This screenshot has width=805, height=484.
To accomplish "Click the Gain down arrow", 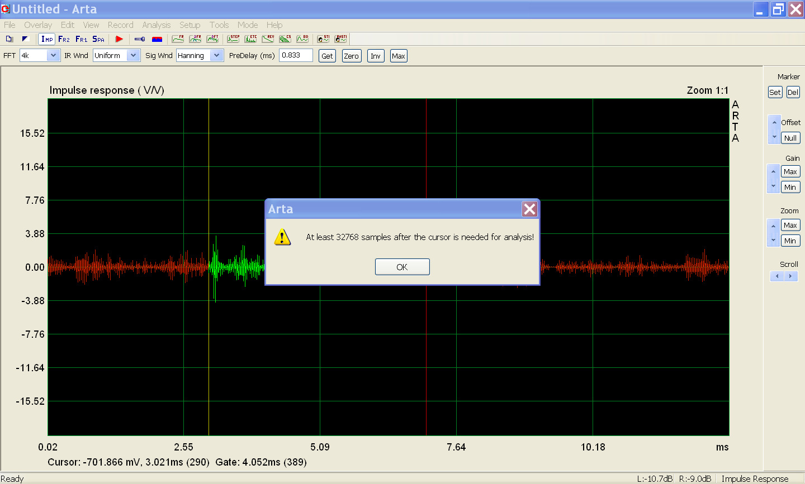I will (x=774, y=186).
